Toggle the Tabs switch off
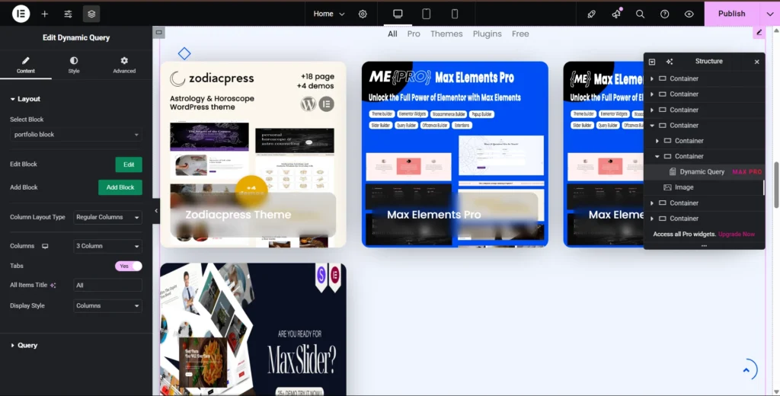Image resolution: width=780 pixels, height=396 pixels. 128,266
